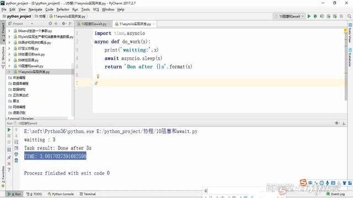Expand 04send发送一个参数.py tree node
This screenshot has width=353, height=198.
[x=9, y=31]
